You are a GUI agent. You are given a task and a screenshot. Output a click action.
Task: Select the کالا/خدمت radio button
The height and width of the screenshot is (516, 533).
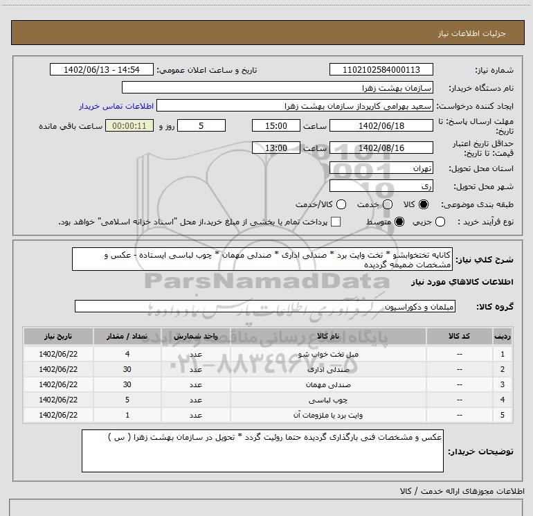pyautogui.click(x=341, y=204)
